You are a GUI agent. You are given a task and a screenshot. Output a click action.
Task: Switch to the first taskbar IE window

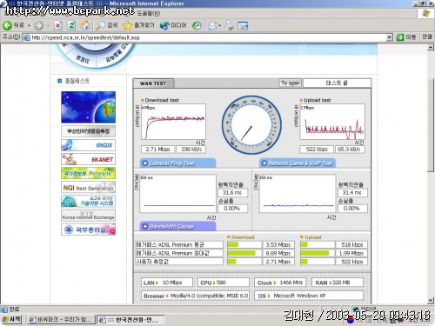(x=61, y=320)
